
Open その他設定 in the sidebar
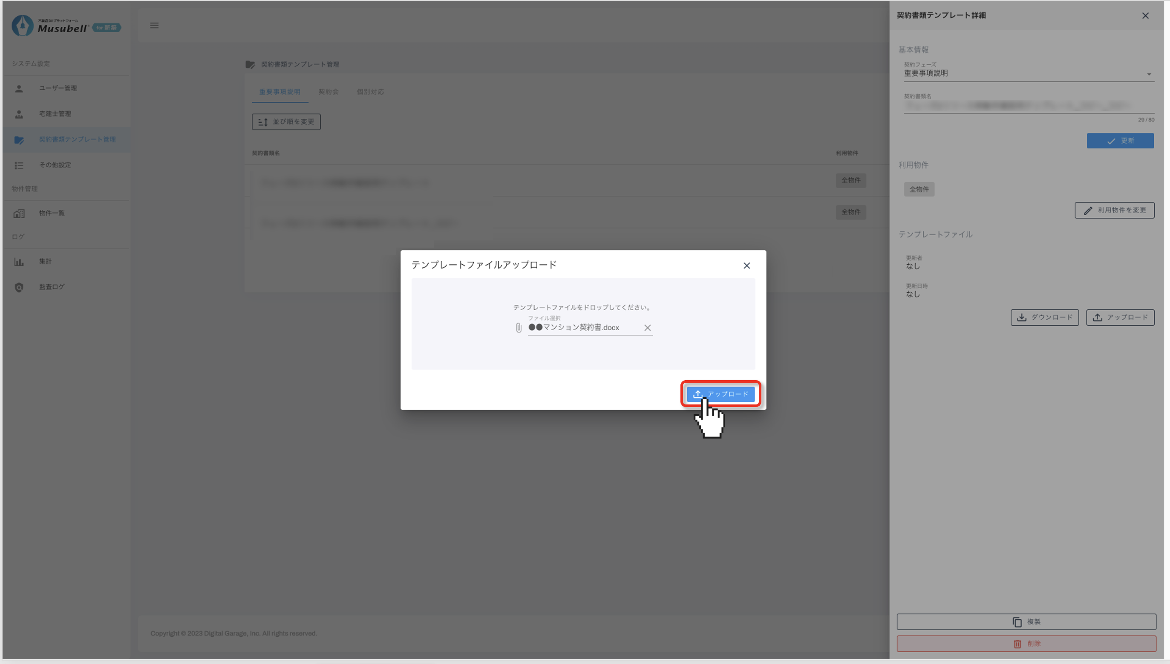click(x=55, y=165)
